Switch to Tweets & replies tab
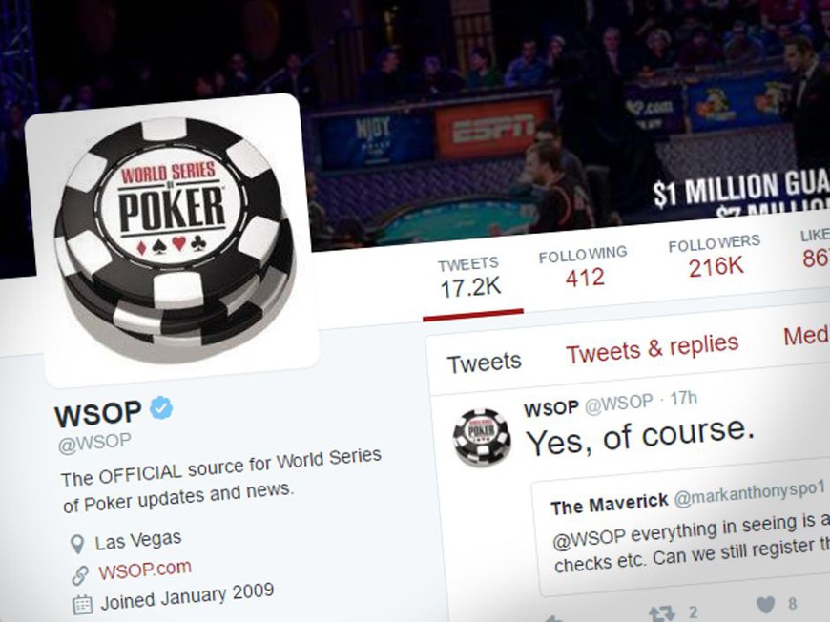This screenshot has width=830, height=622. pyautogui.click(x=653, y=349)
